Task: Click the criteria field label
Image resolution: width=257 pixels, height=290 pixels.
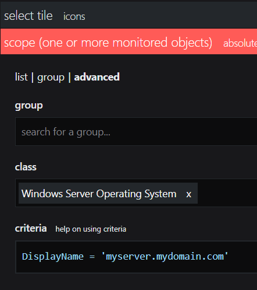Action: [x=31, y=228]
